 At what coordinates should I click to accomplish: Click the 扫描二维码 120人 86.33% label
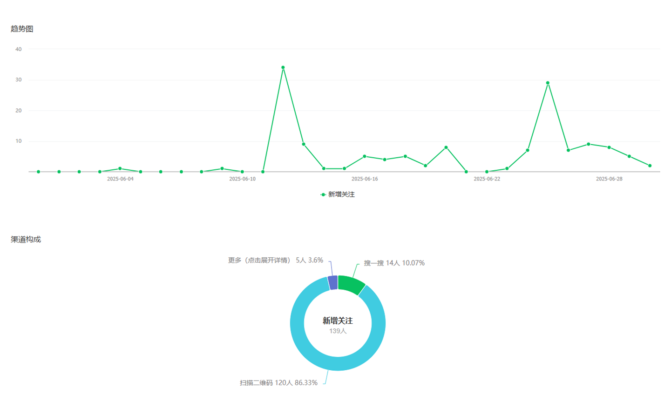coord(278,382)
